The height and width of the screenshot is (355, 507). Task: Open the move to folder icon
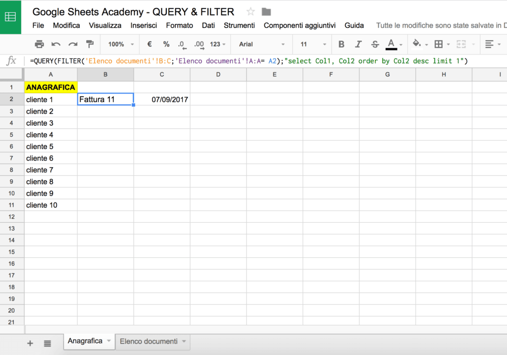point(266,12)
